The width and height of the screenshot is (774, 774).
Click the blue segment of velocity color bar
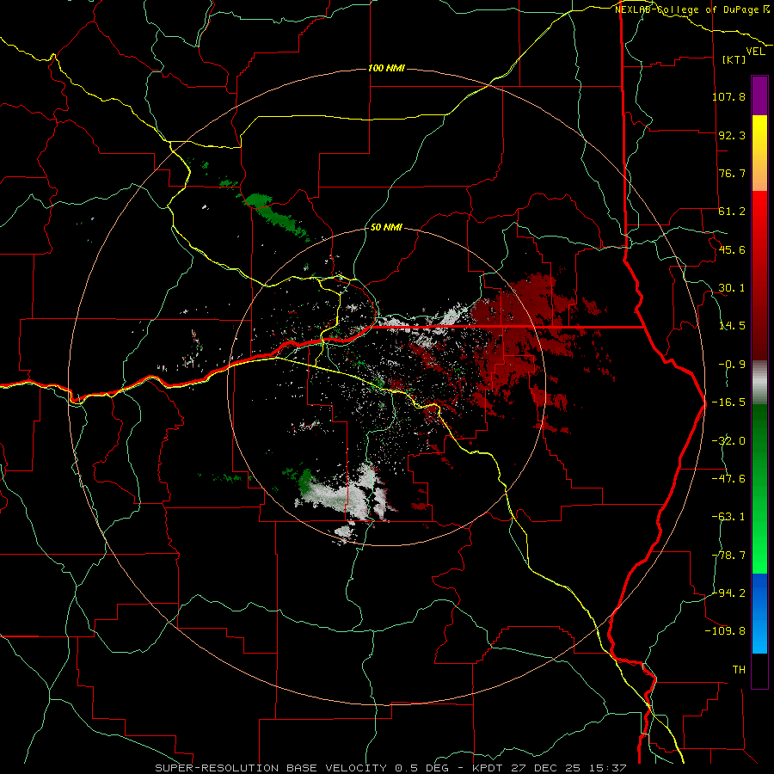click(x=759, y=613)
